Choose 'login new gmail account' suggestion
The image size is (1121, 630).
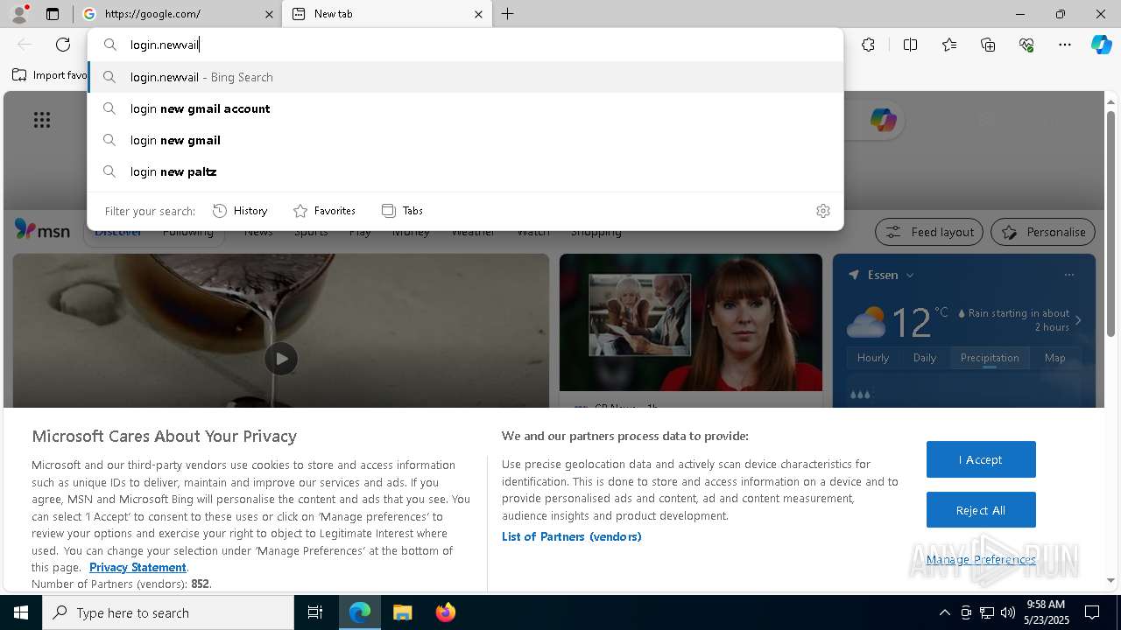click(466, 108)
